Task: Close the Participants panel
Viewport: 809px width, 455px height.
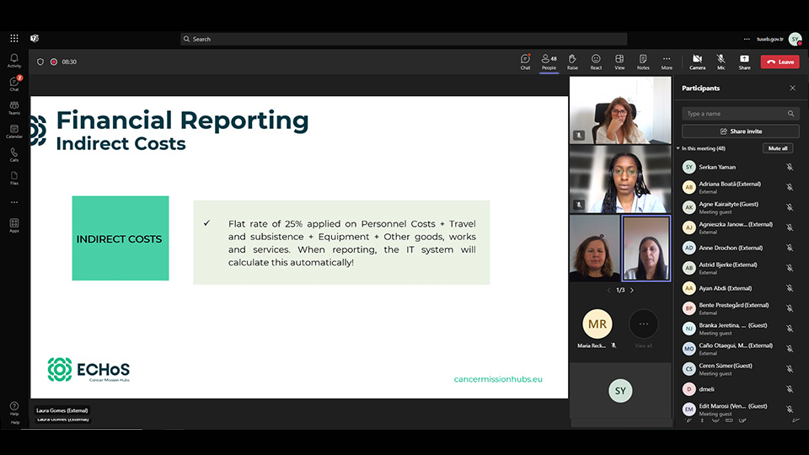Action: 792,88
